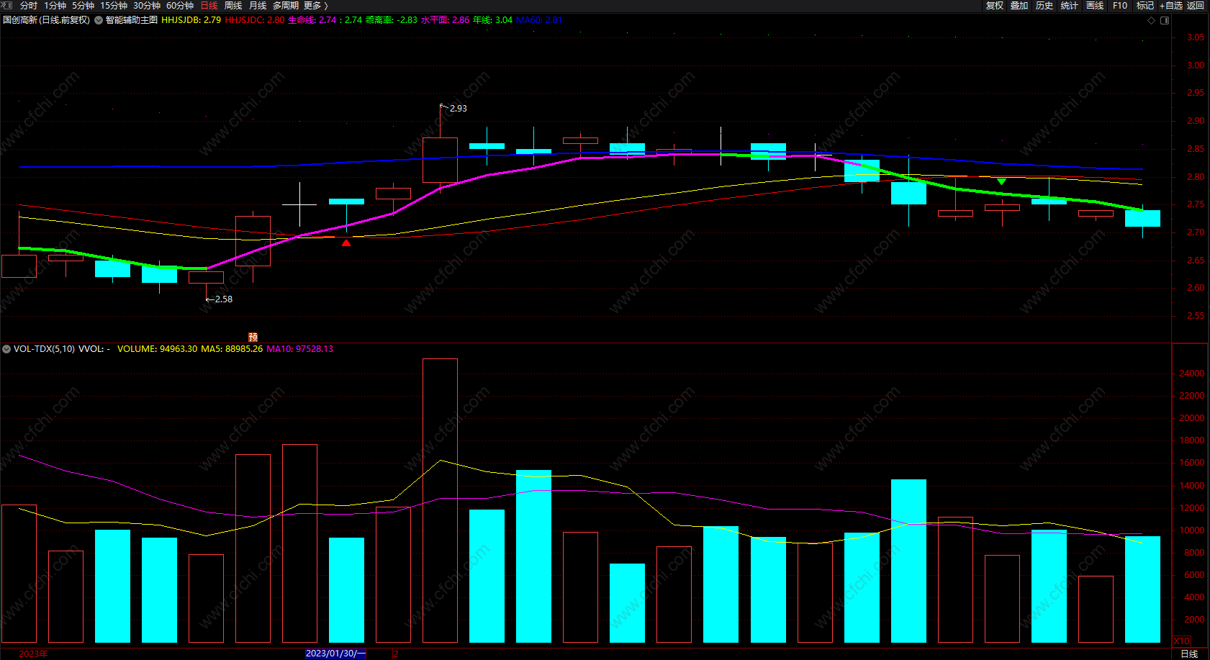The image size is (1210, 660).
Task: Click the tallest volume bar
Action: click(440, 500)
